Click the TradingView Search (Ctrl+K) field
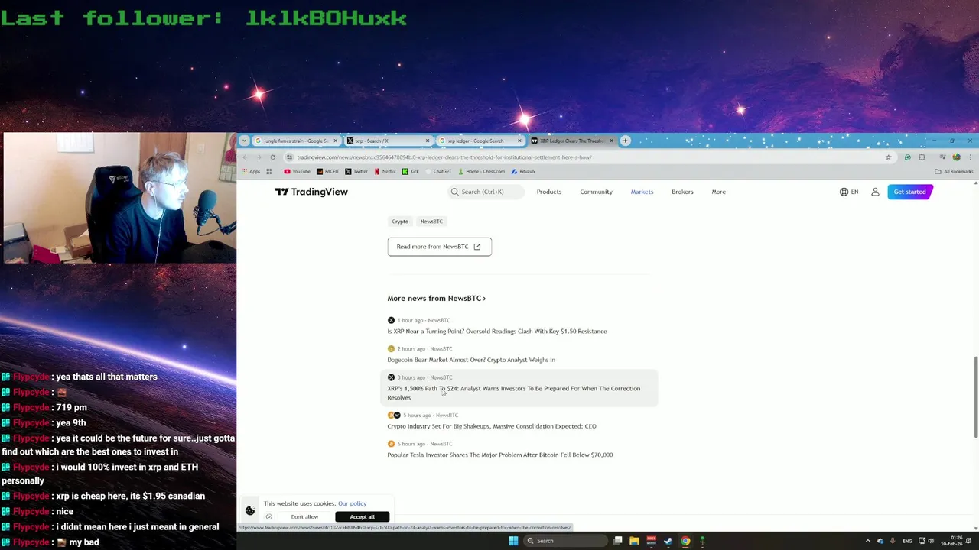The image size is (979, 550). pos(485,192)
